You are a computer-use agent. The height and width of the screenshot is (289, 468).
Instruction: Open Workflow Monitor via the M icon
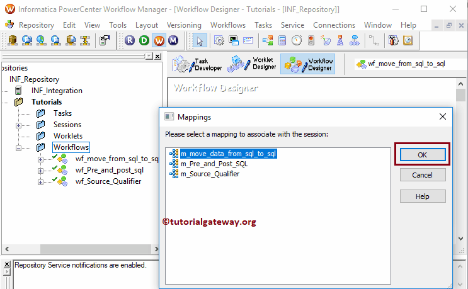tap(173, 40)
